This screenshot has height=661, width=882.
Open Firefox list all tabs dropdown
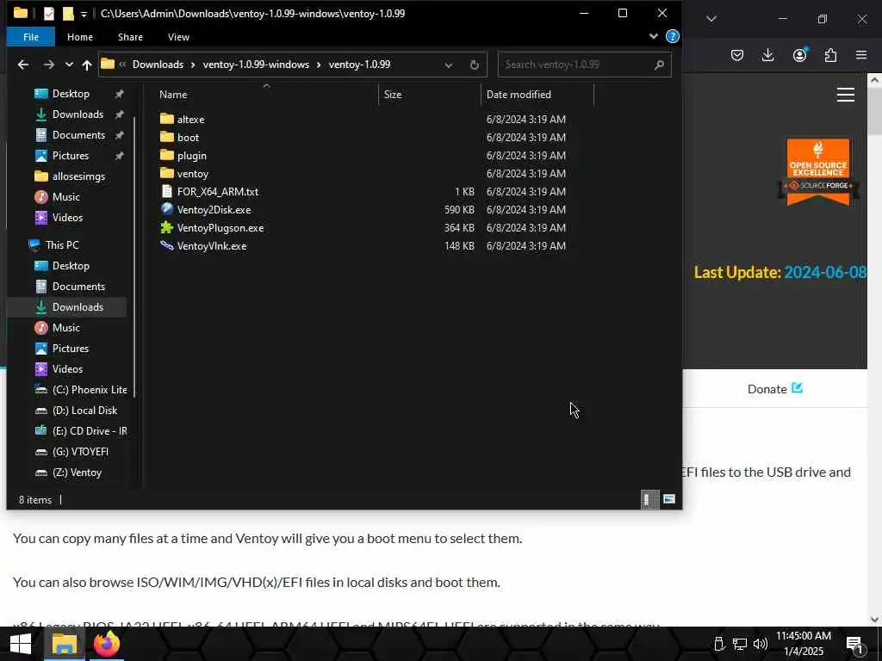pyautogui.click(x=711, y=19)
